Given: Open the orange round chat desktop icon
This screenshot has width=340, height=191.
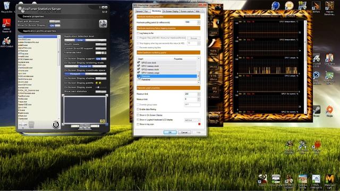Looking at the screenshot, I should 289,6.
